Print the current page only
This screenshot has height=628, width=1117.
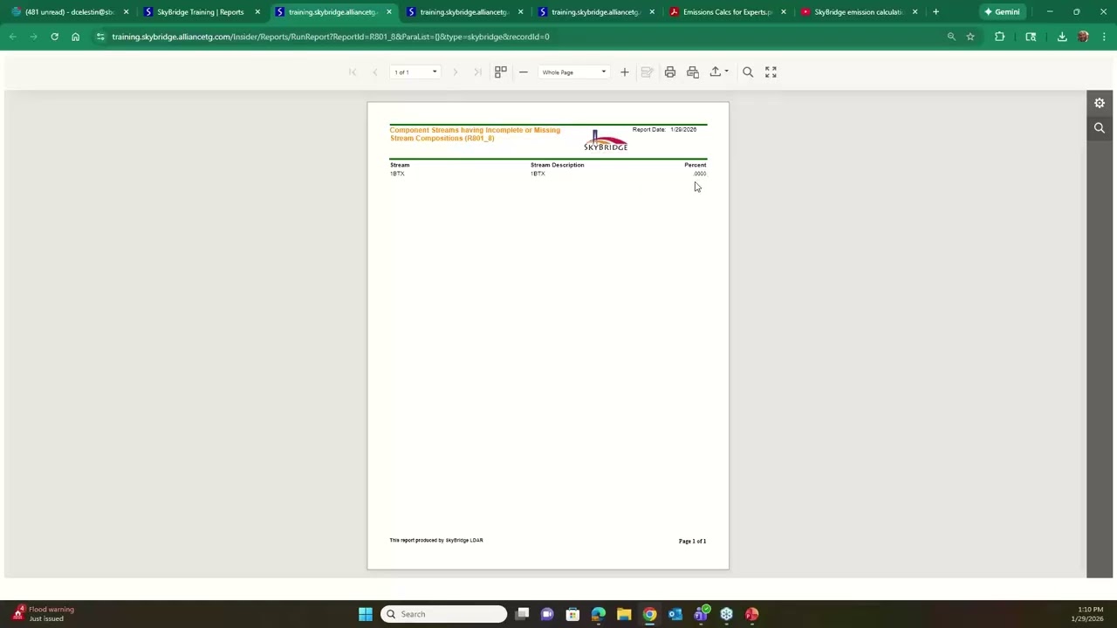pos(693,72)
